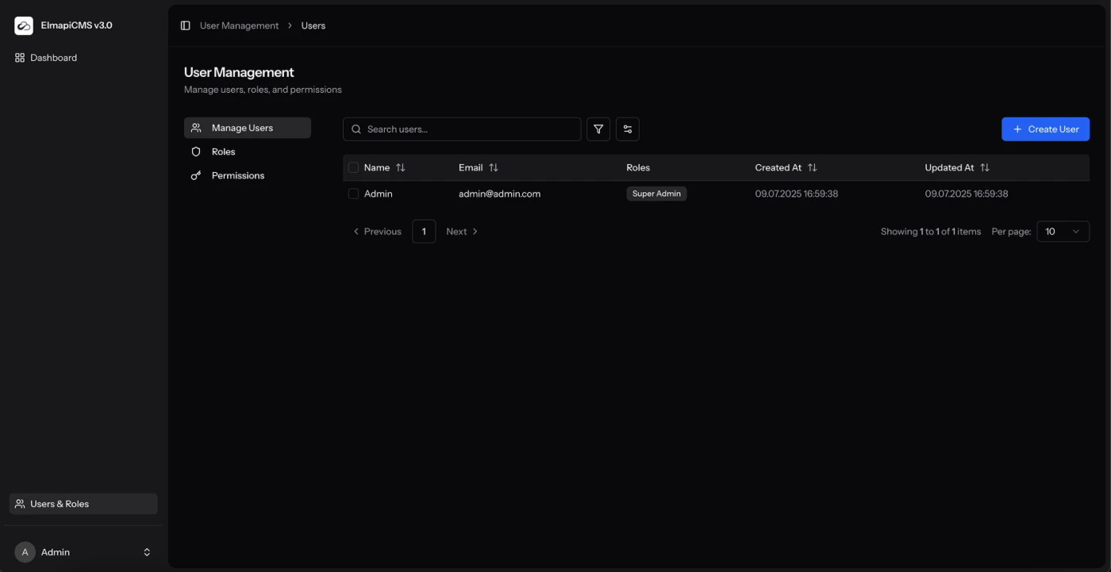
Task: Select the Manage Users tab
Action: point(248,128)
